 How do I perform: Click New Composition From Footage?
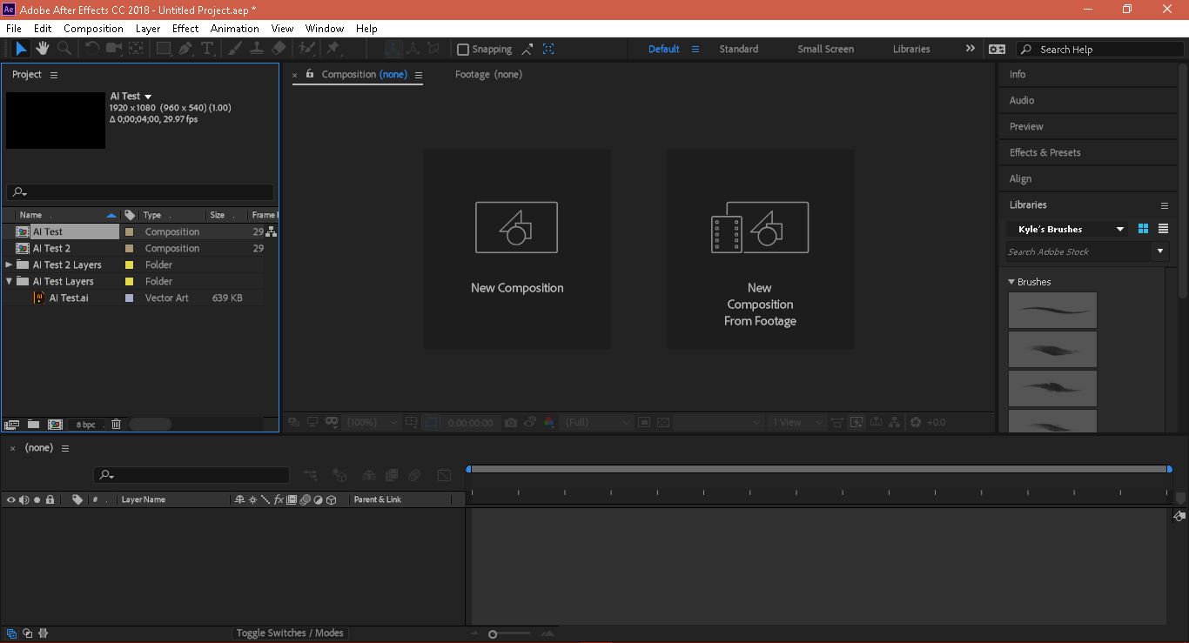point(760,249)
